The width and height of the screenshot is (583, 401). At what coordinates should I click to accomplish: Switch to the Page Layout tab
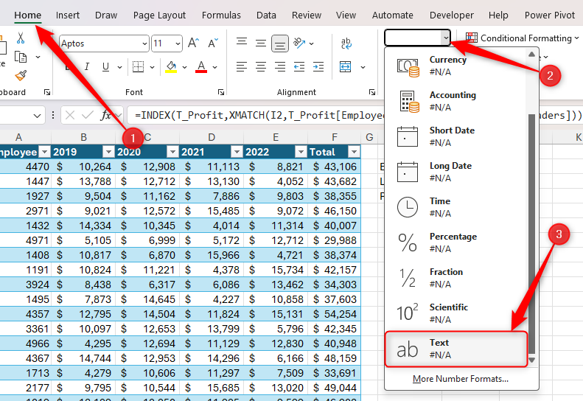pyautogui.click(x=160, y=15)
